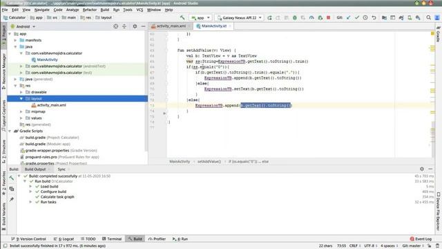The image size is (442, 249).
Task: Collapse the Gradle Scripts node
Action: tap(10, 131)
